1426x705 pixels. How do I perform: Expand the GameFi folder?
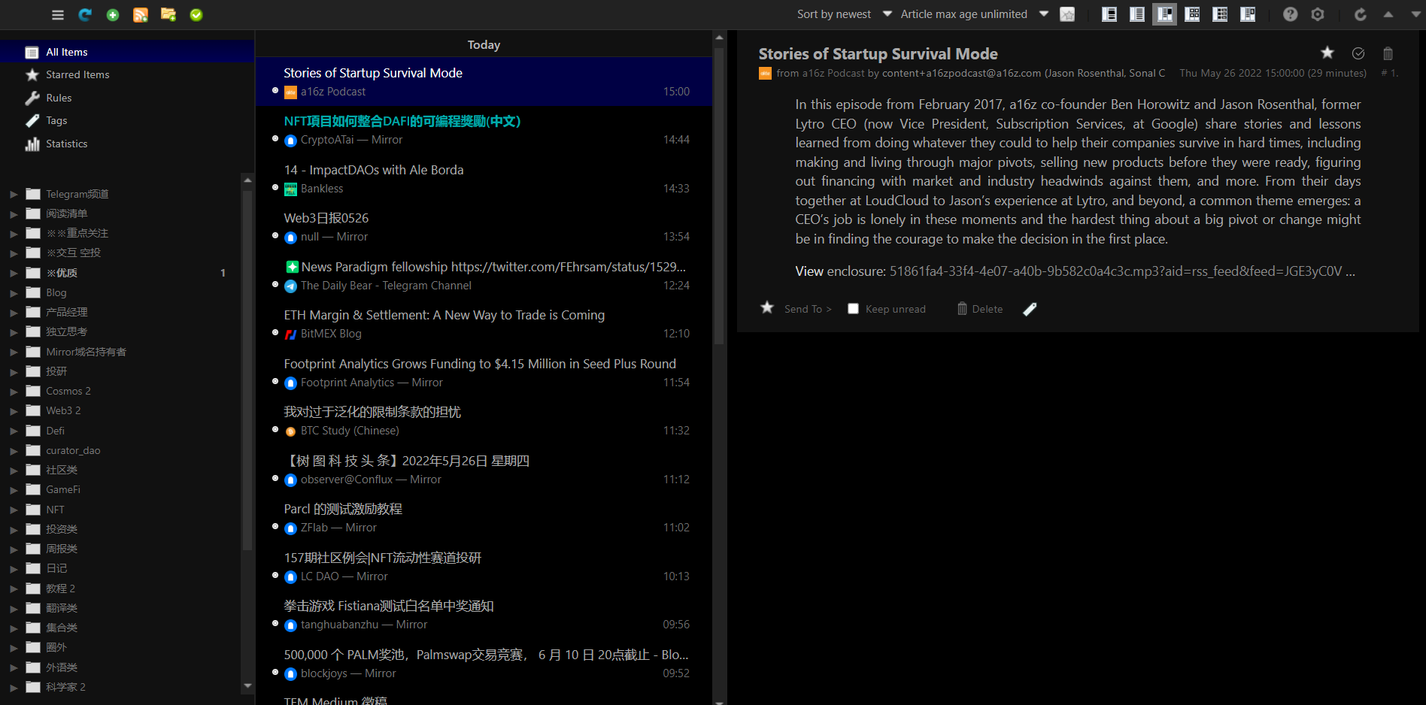pos(14,489)
